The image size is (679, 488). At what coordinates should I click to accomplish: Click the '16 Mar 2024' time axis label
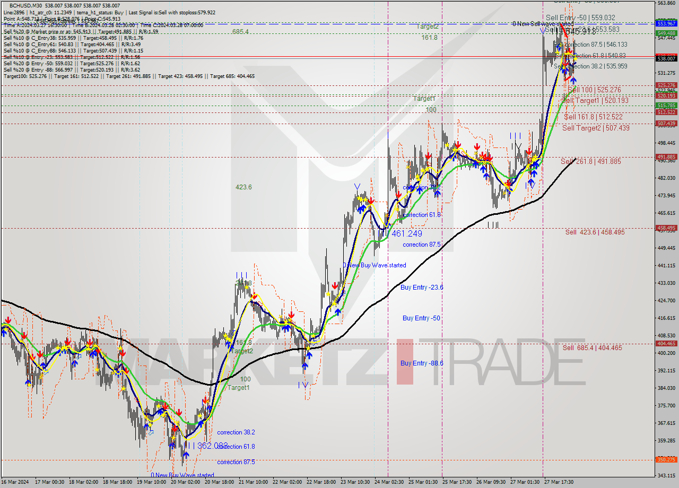tap(15, 482)
